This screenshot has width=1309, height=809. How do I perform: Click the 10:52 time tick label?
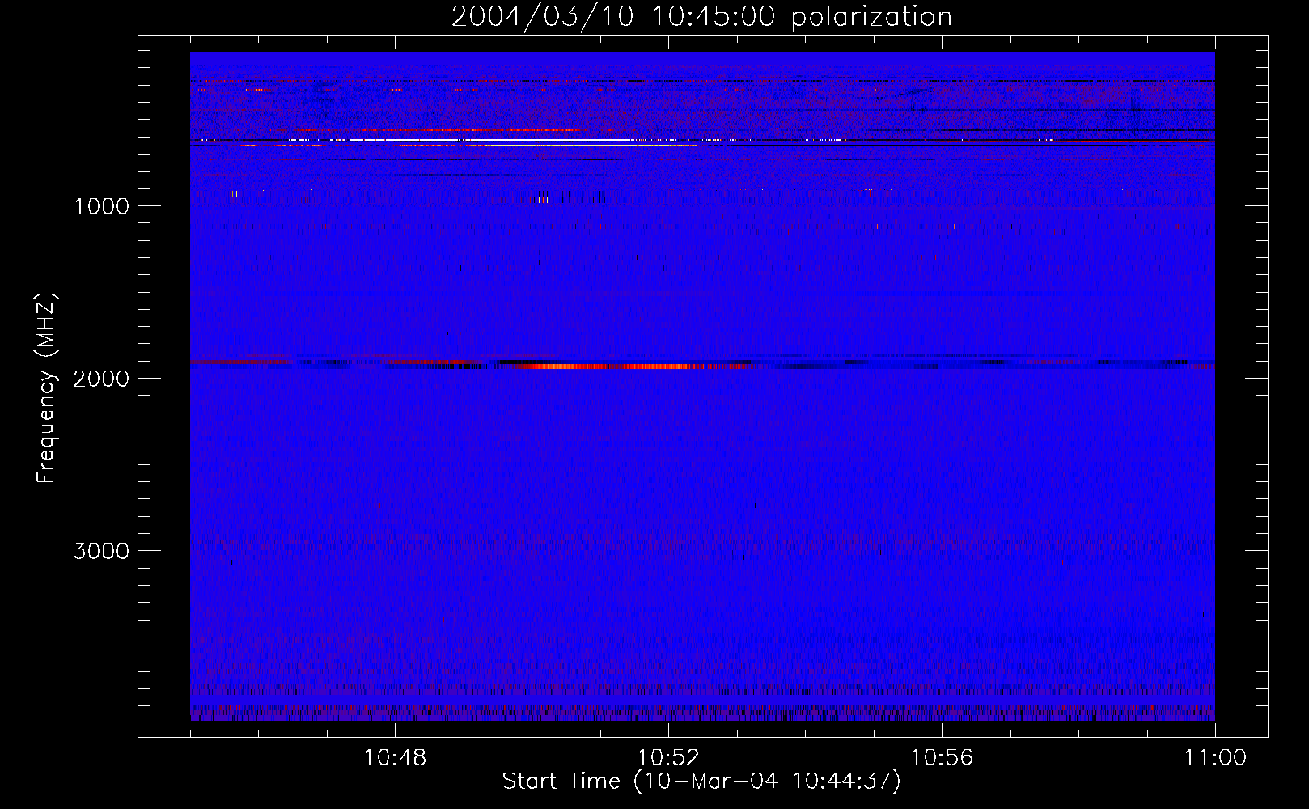[668, 757]
